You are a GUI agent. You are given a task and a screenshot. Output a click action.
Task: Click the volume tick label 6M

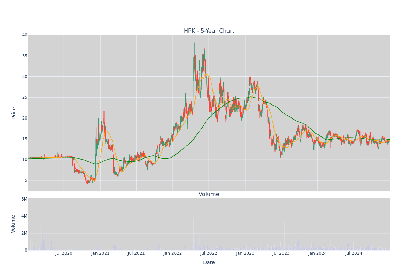click(24, 199)
